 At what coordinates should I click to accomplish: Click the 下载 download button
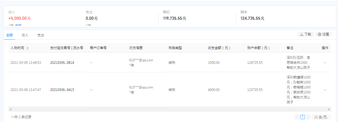coord(306,34)
